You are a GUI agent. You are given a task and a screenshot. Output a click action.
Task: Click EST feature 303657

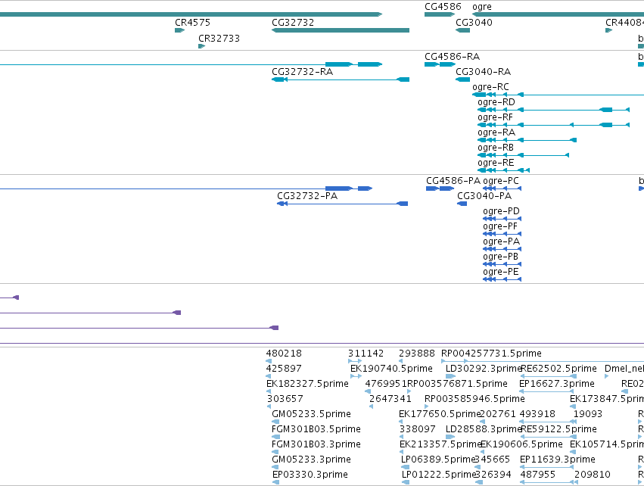285,399
